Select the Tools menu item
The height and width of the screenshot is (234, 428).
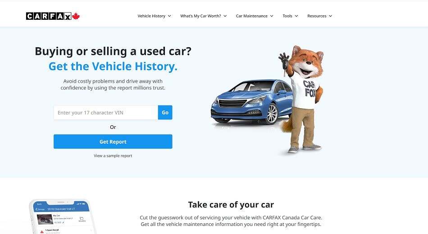[290, 16]
